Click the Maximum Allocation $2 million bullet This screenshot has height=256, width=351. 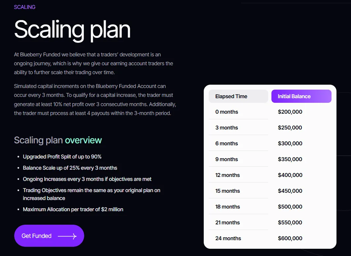(73, 209)
